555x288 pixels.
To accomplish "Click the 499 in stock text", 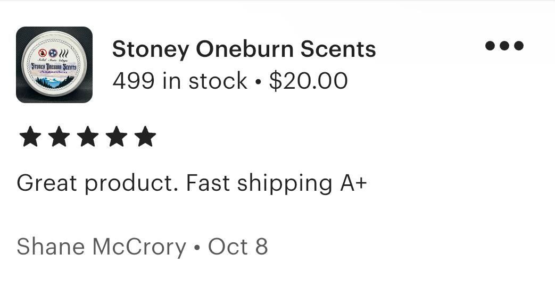I will pos(179,81).
